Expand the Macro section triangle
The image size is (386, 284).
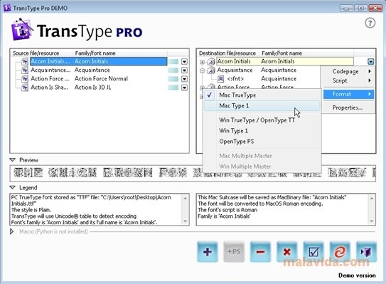pos(11,231)
